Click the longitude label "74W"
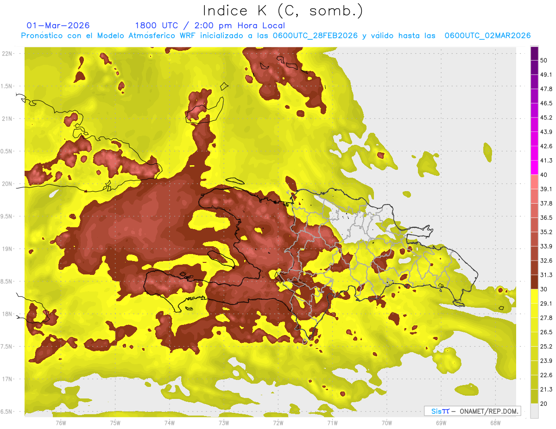Viewport: 556px width, 429px height. pos(169,423)
